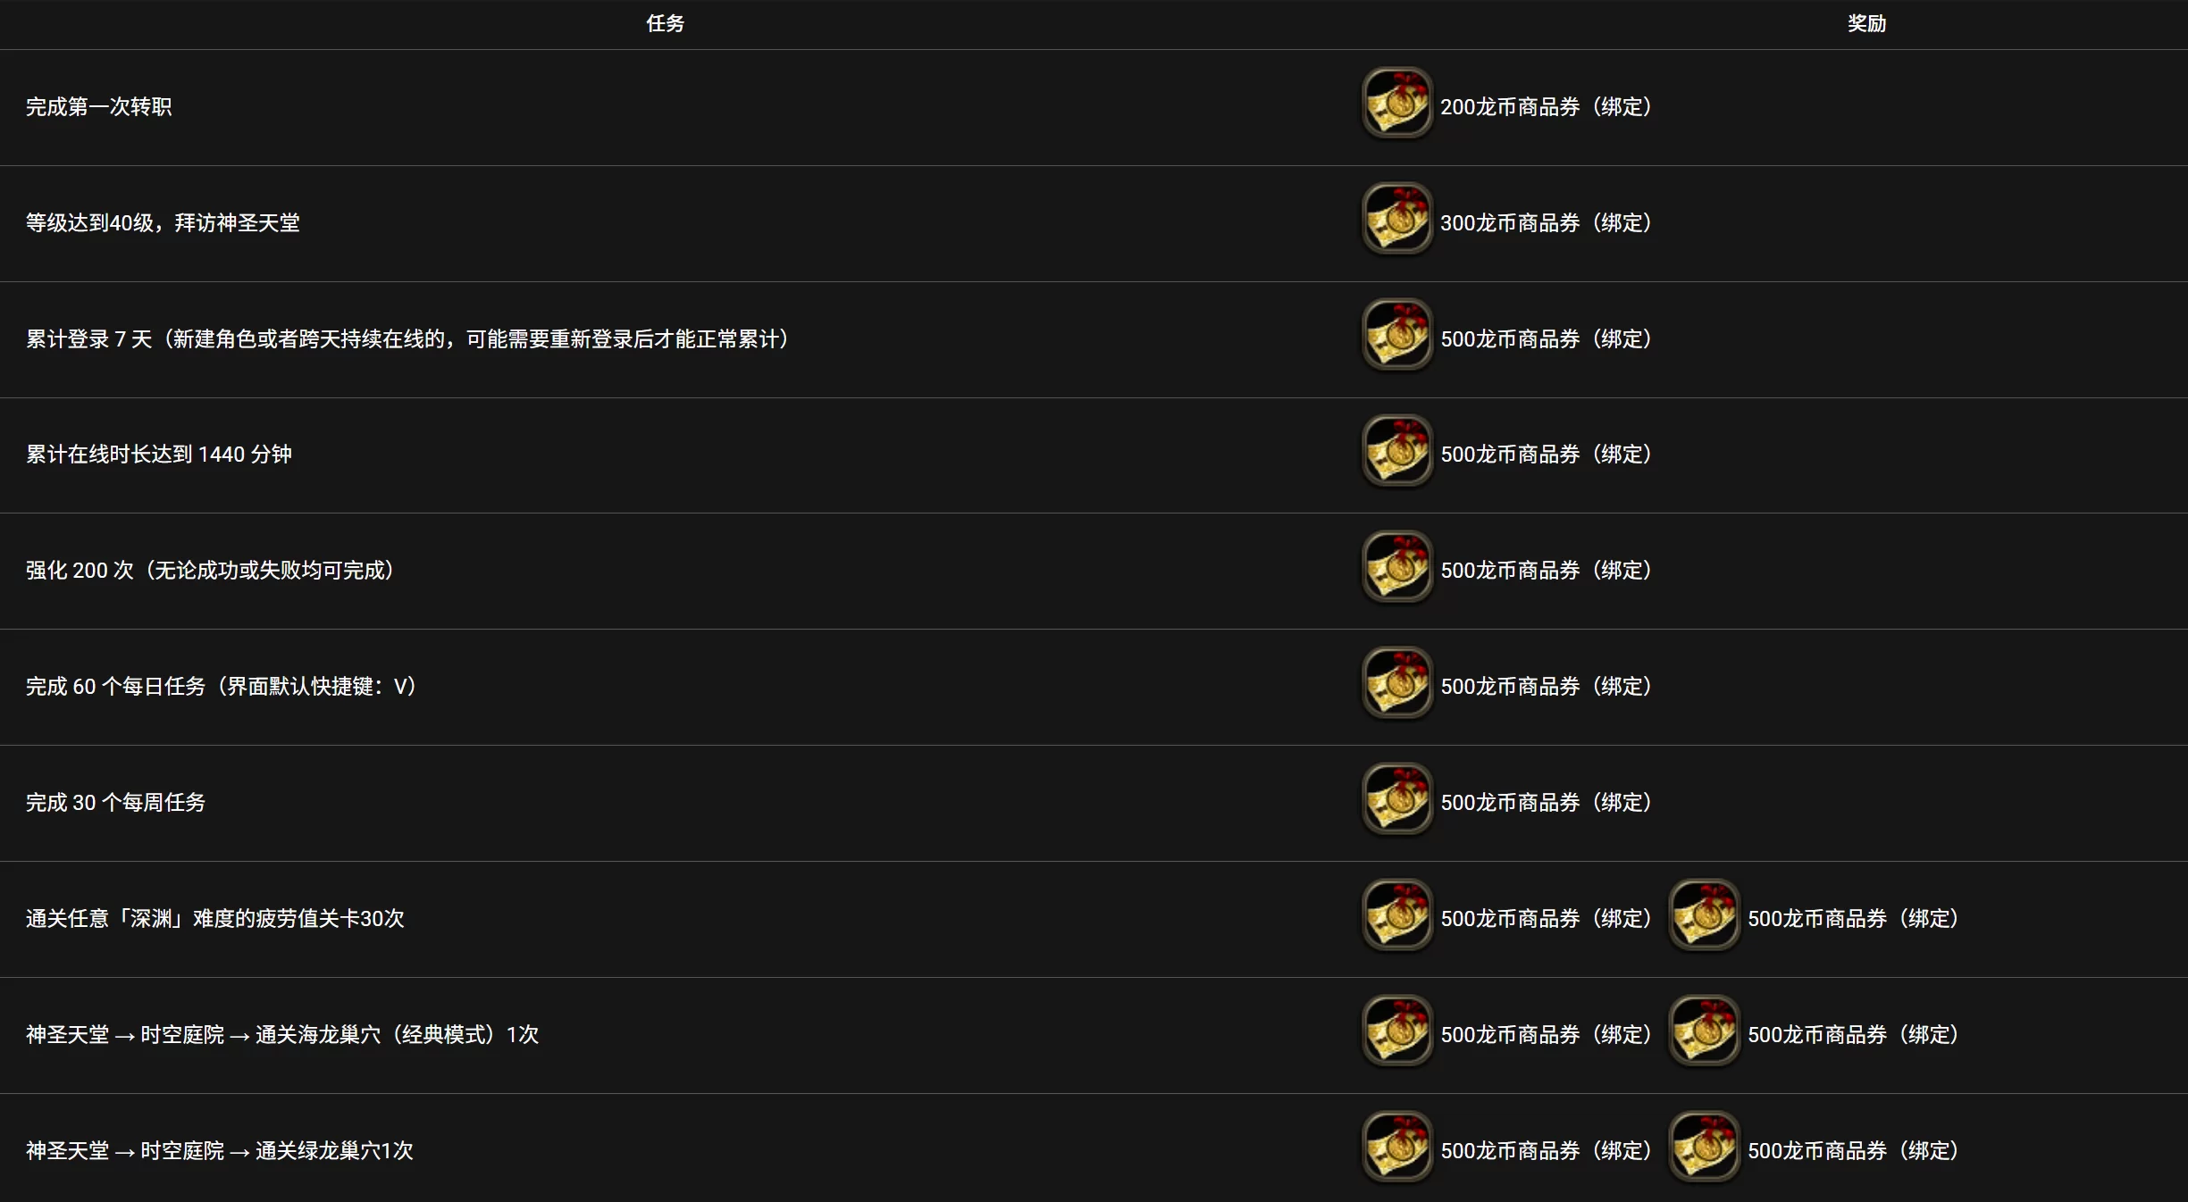The width and height of the screenshot is (2188, 1202).
Task: Click second coupon icon in 绿龙巢穴 row
Action: click(1705, 1148)
